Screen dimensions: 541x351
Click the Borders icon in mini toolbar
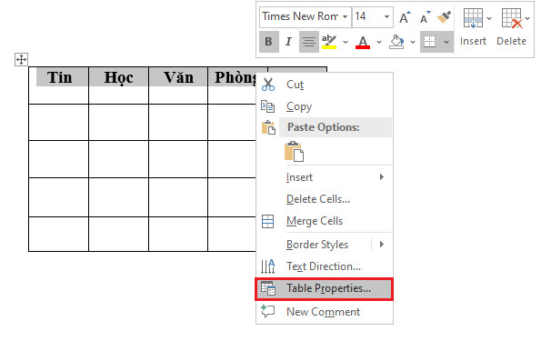(x=429, y=42)
